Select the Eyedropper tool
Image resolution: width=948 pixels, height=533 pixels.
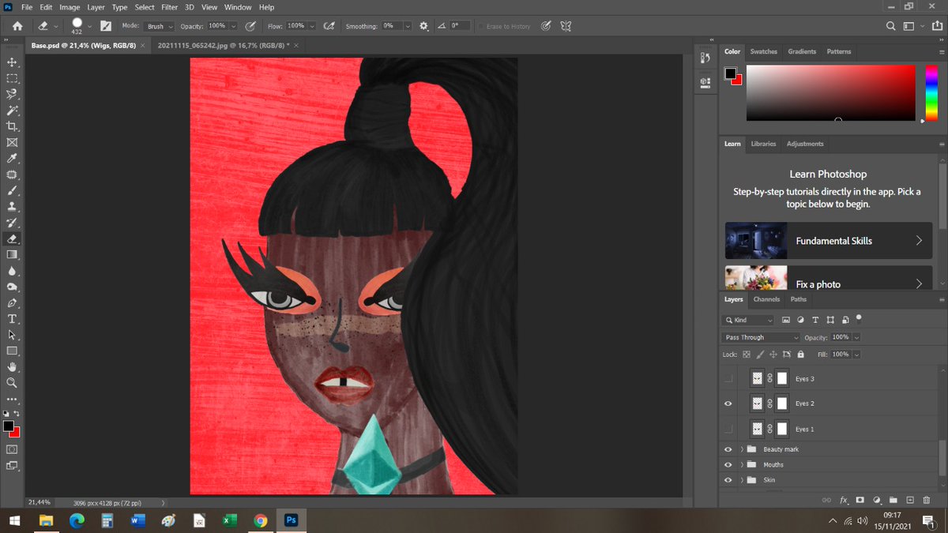click(12, 159)
